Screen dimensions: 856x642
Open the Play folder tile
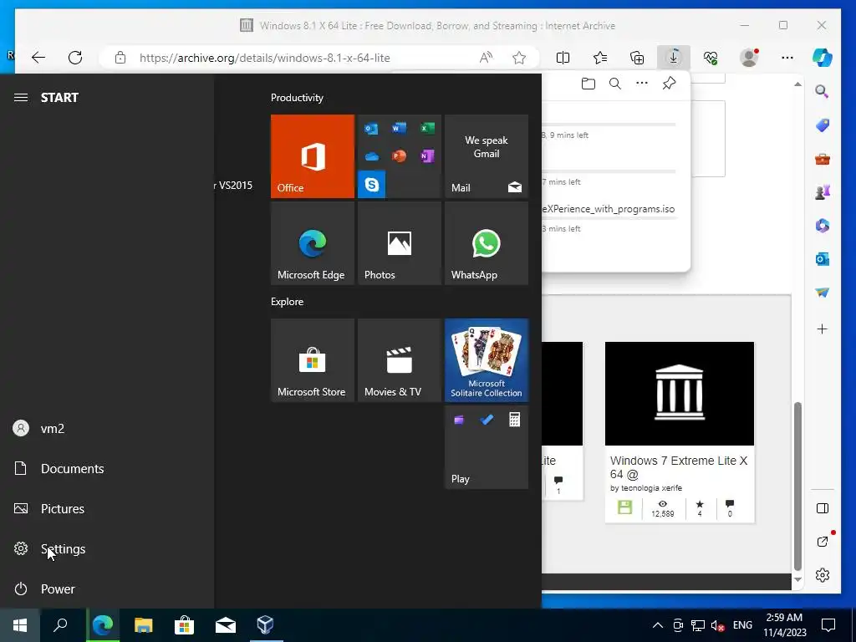[487, 447]
